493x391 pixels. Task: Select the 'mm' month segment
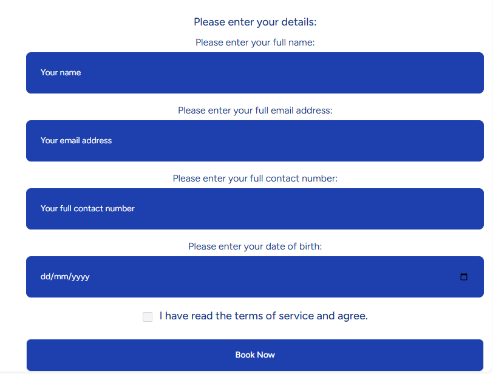(61, 276)
